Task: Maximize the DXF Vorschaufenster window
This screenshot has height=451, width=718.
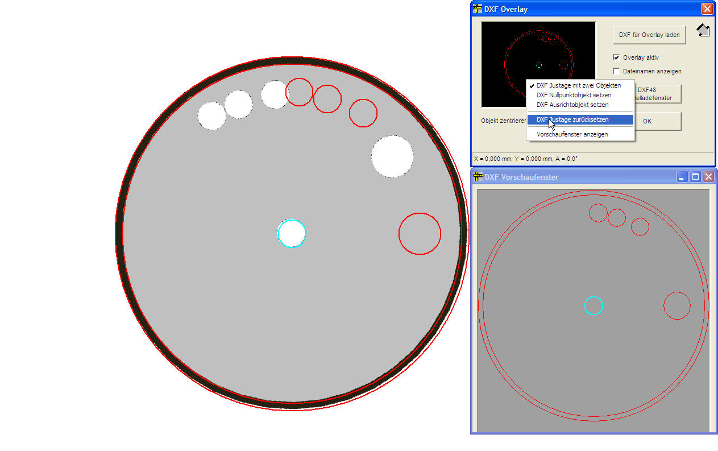Action: click(695, 177)
